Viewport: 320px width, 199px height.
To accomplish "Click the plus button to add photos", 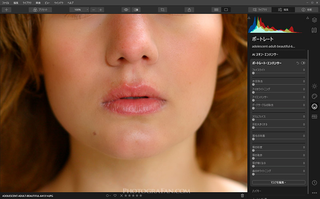I will click(x=6, y=10).
